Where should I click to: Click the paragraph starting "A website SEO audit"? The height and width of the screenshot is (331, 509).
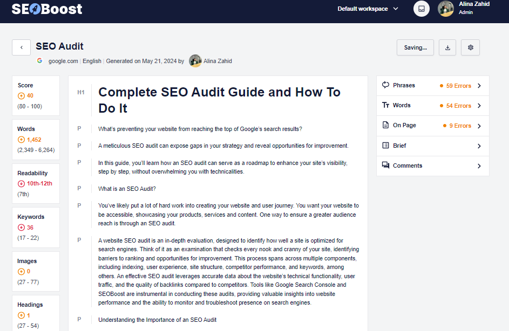click(228, 272)
